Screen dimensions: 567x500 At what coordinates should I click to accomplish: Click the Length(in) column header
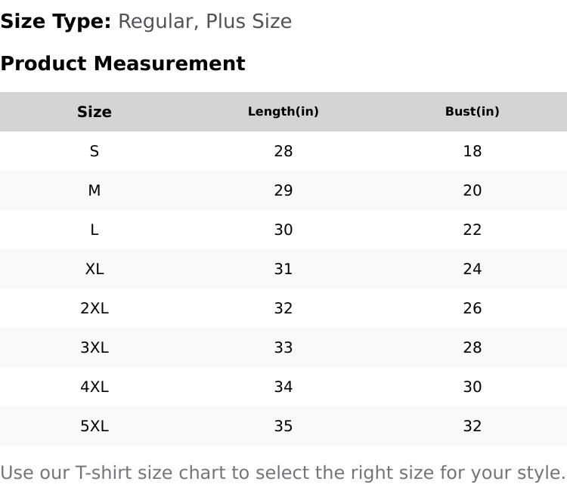click(283, 112)
